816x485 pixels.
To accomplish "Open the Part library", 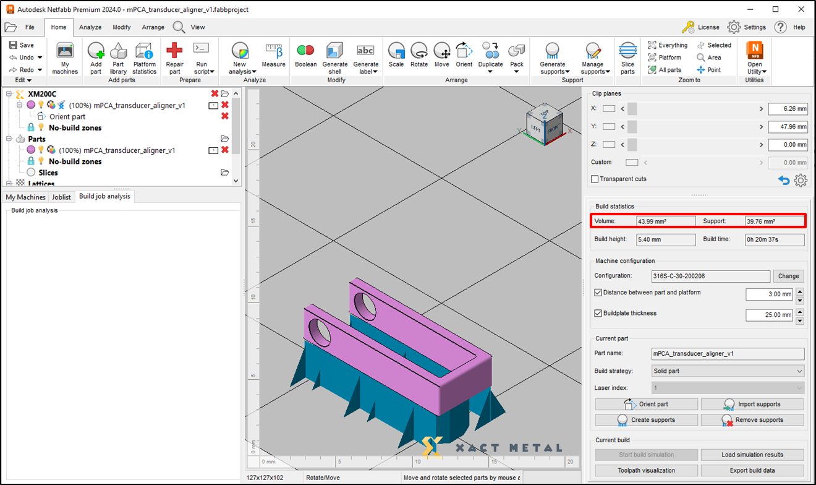I will tap(118, 59).
